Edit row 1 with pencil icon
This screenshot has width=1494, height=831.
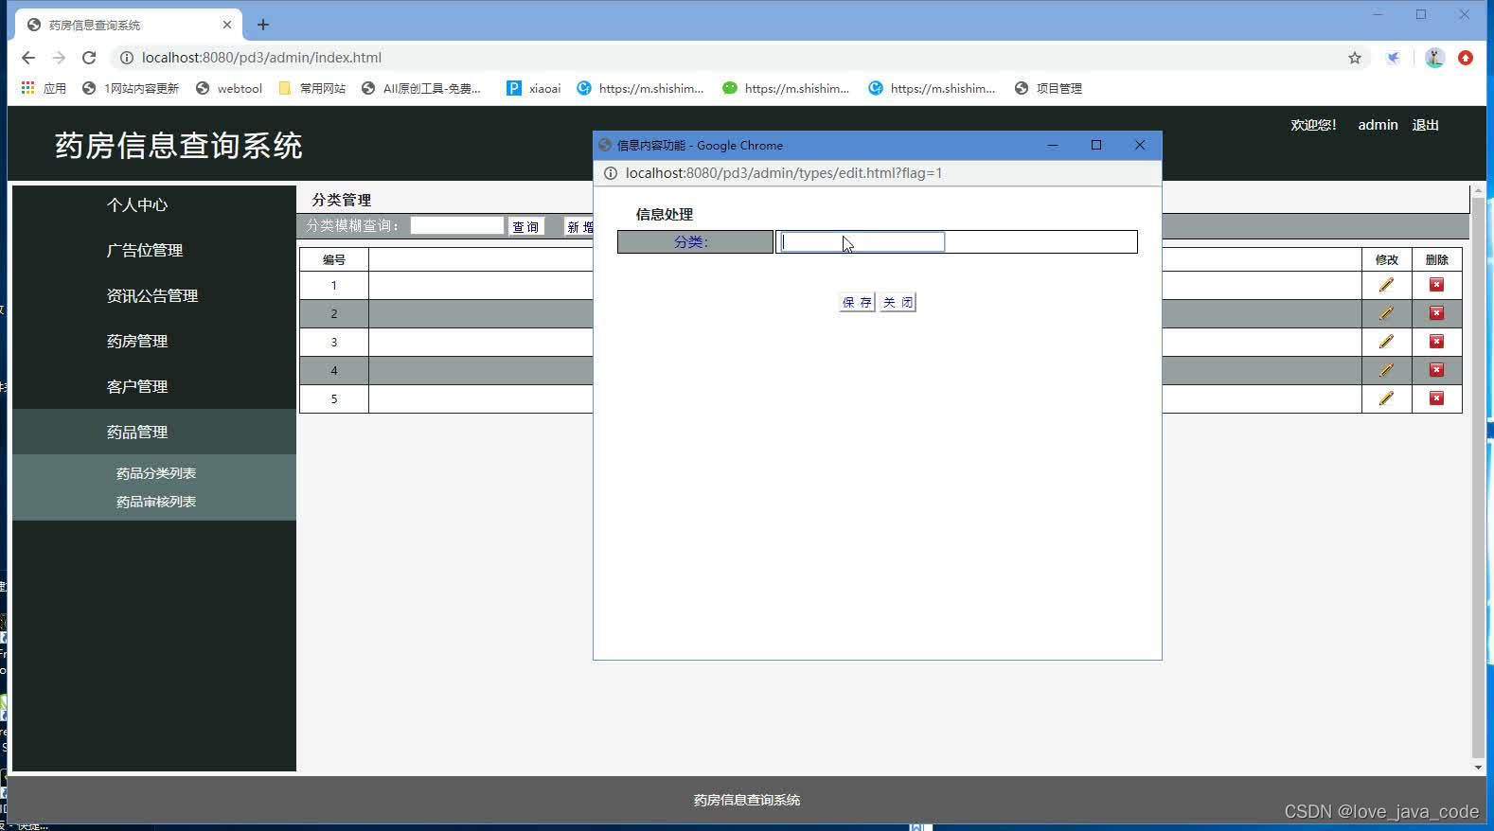point(1386,285)
